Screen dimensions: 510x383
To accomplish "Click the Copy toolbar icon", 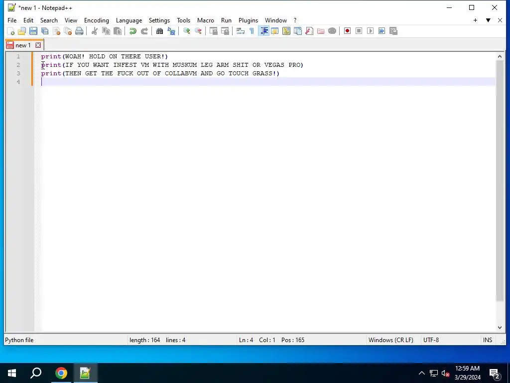I will (x=106, y=31).
